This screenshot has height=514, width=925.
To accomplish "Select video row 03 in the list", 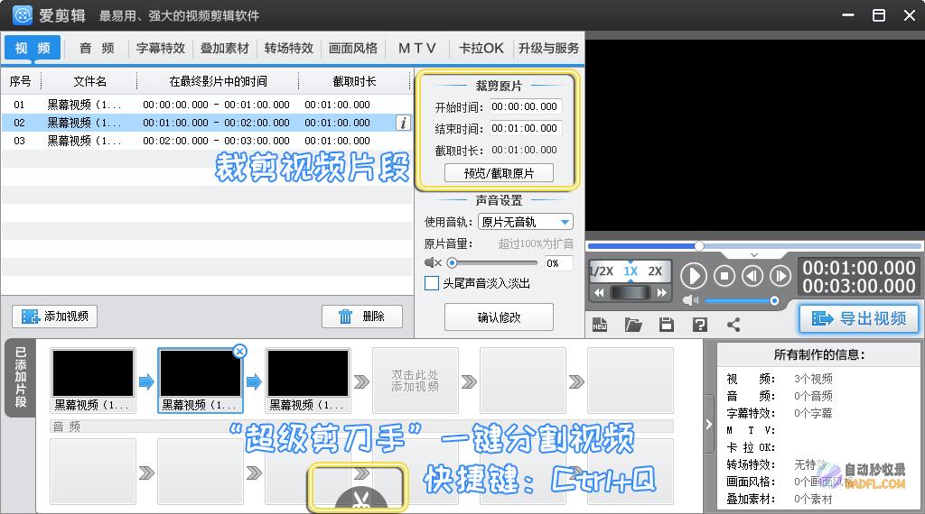I will (206, 141).
